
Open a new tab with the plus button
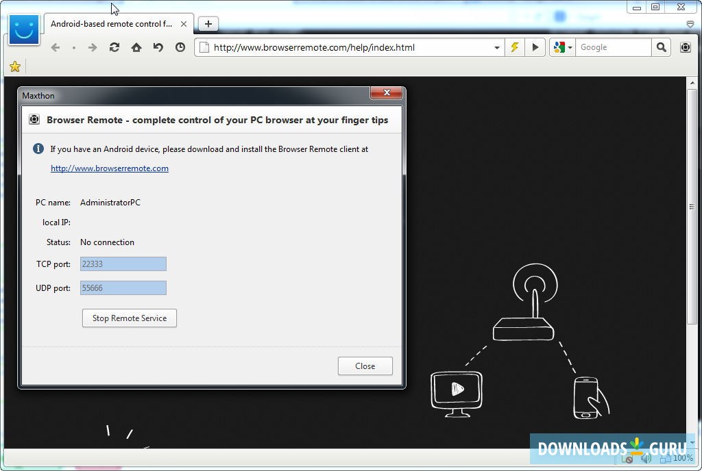[208, 24]
